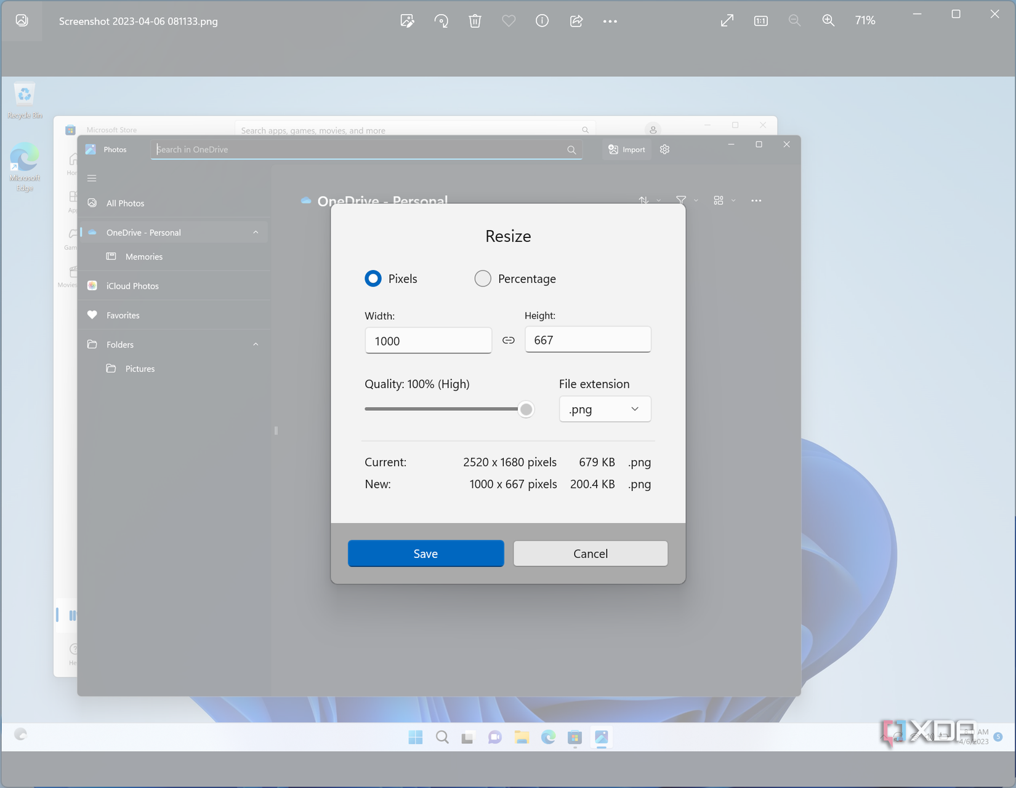Enter full screen with the diagonal arrow icon

click(x=727, y=21)
